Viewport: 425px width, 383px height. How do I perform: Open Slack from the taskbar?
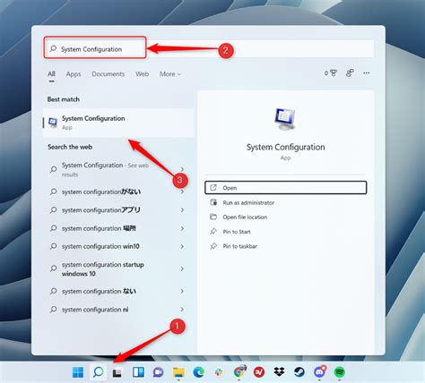click(x=219, y=372)
